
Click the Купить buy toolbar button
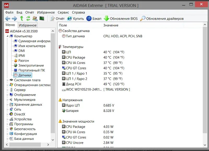(x=76, y=19)
